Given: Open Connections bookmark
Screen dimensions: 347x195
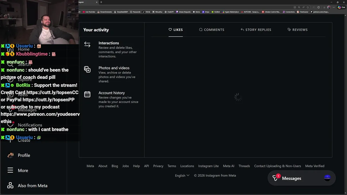Looking at the screenshot, I should (289, 12).
